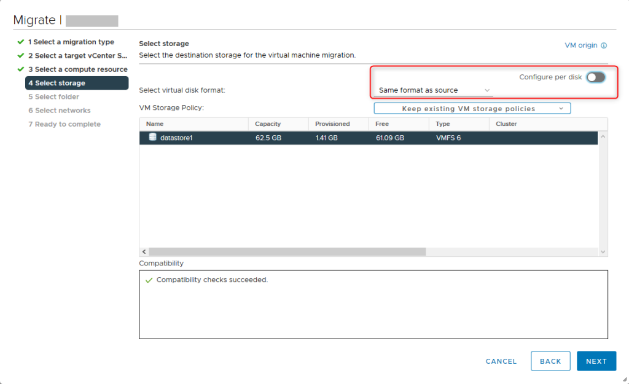
Task: Click the VMFS 6 type cell
Action: (448, 138)
